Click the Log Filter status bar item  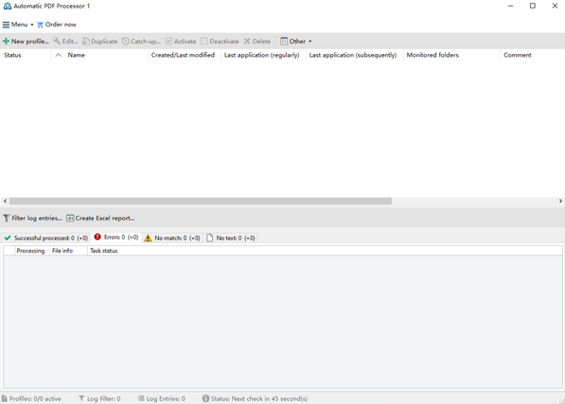[x=99, y=398]
